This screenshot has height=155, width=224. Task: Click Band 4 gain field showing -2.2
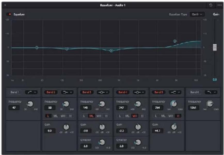coord(122,131)
